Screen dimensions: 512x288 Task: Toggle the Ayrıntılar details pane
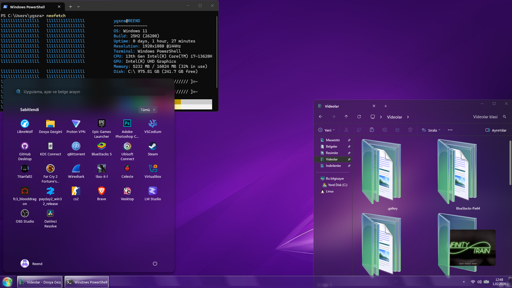coord(496,130)
